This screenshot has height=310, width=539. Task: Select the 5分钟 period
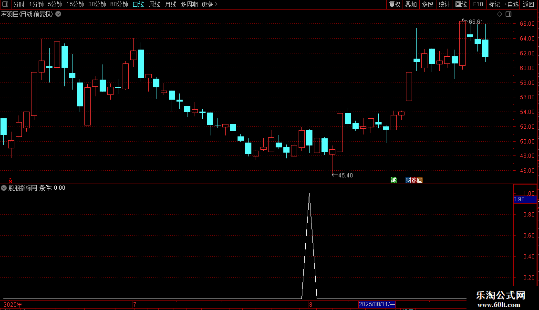pyautogui.click(x=55, y=4)
